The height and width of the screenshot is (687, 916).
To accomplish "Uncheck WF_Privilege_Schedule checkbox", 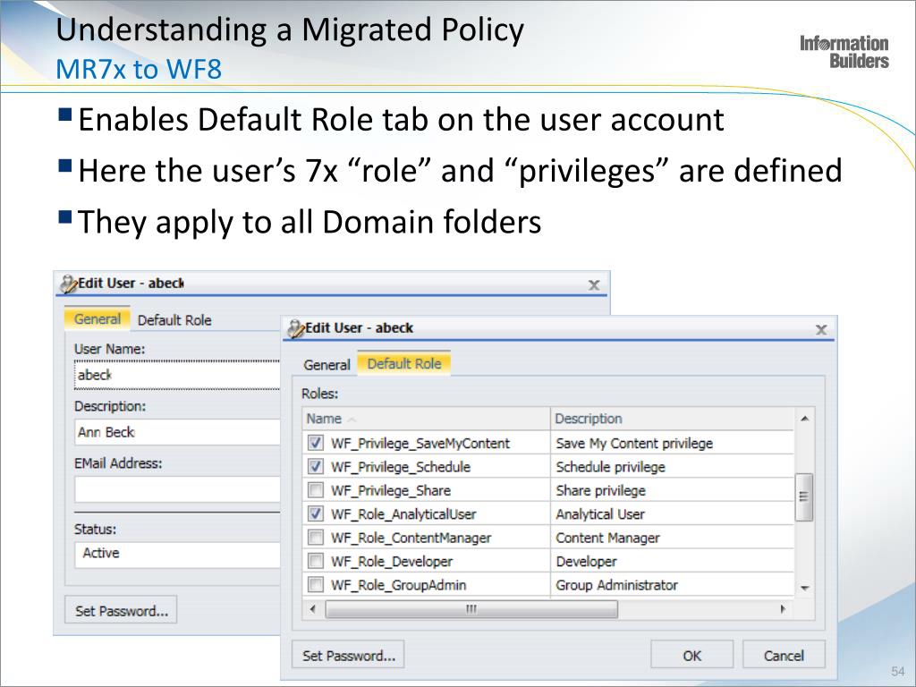I will [x=316, y=466].
